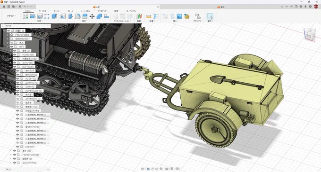Select the Measure ruler icon
321x172 pixels.
coord(149,16)
